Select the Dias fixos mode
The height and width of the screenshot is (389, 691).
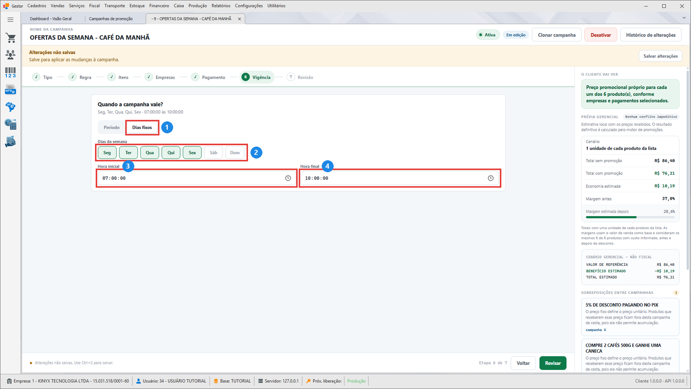(x=142, y=128)
